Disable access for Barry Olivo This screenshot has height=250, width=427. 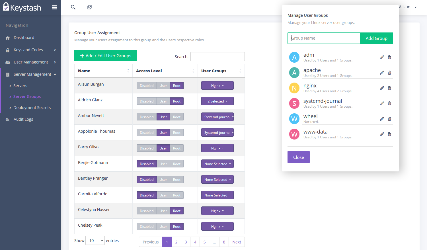[x=147, y=148]
